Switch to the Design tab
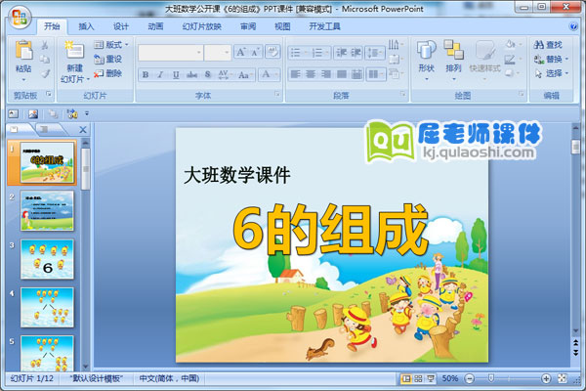This screenshot has width=586, height=391. coord(121,26)
